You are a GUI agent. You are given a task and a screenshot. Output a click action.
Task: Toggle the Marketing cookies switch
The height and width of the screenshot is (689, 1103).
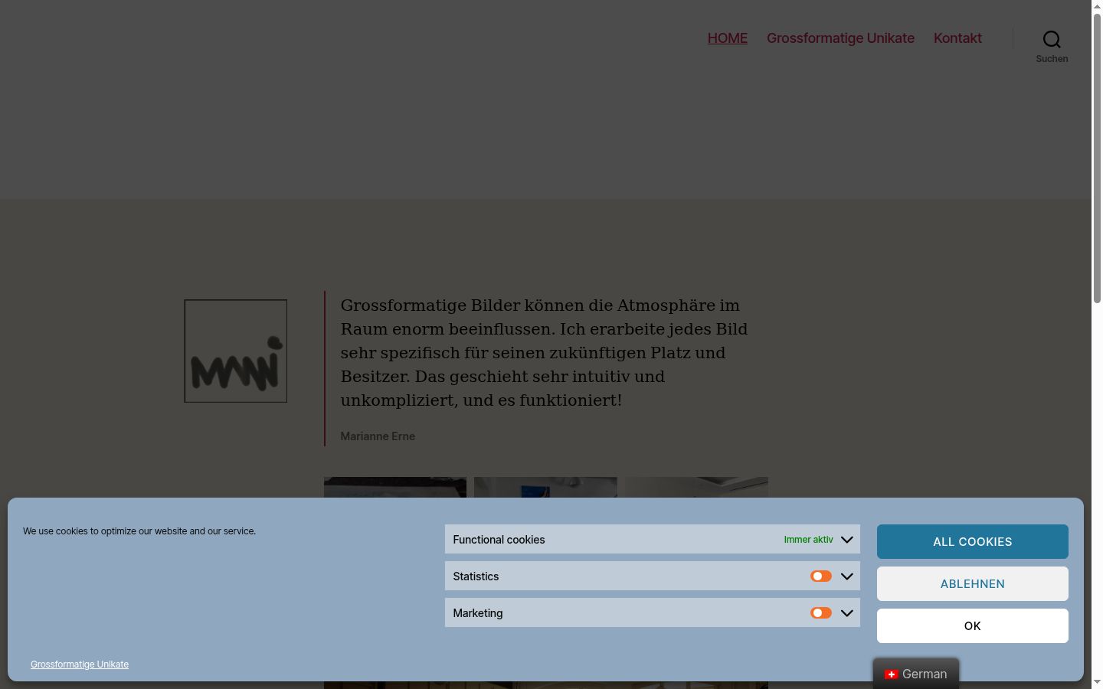coord(821,613)
